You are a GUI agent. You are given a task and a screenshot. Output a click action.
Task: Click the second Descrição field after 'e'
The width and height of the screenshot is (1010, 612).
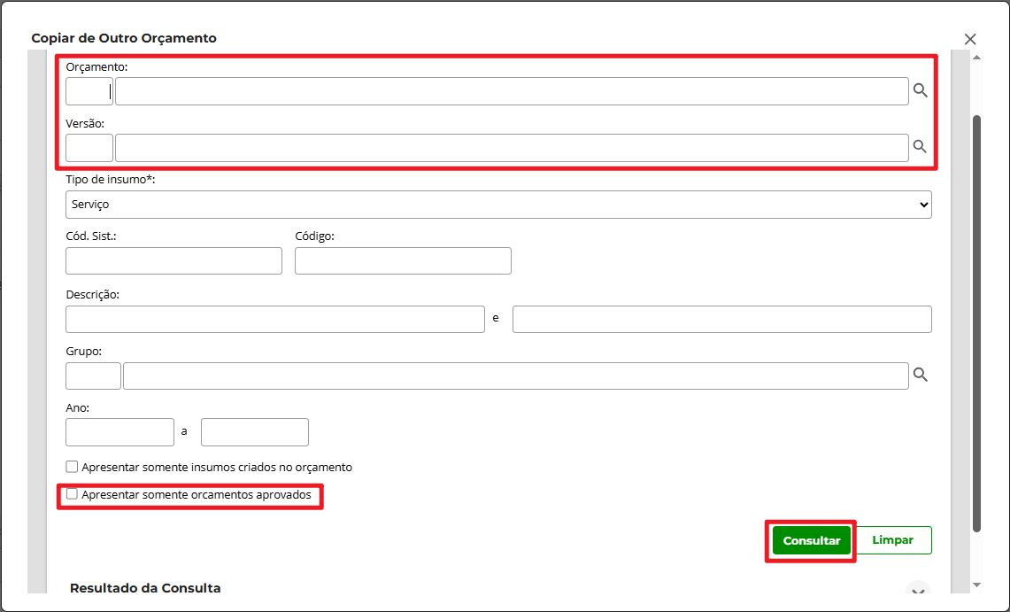pos(721,319)
